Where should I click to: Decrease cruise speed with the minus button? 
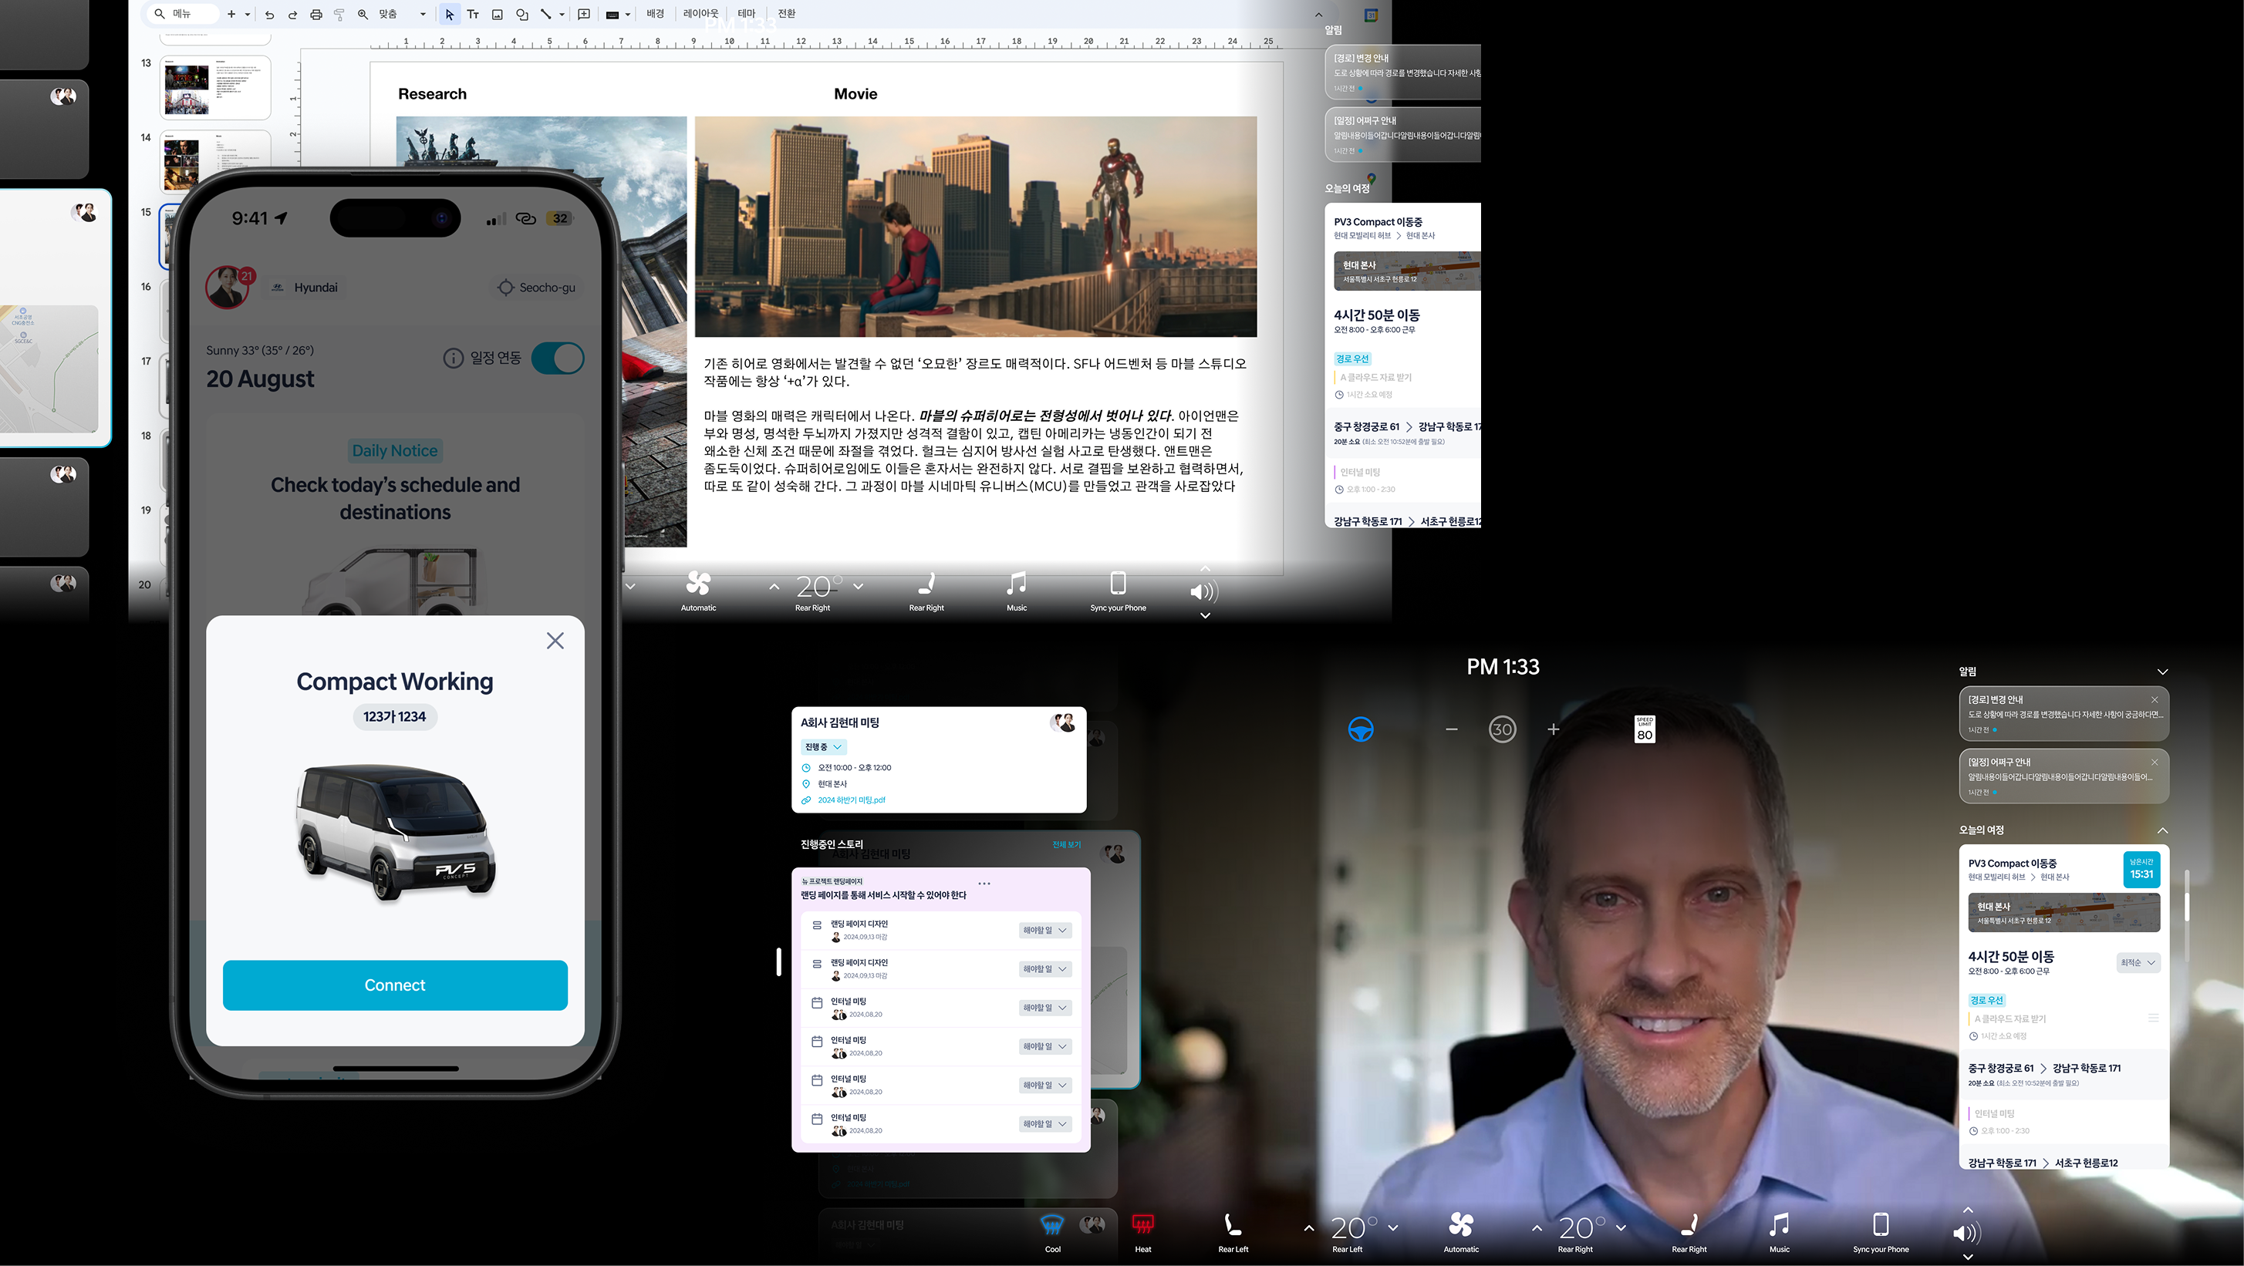tap(1451, 729)
